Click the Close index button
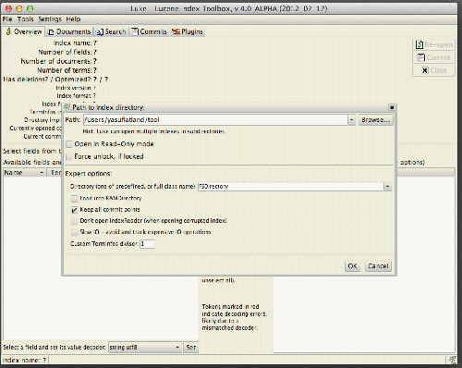 [433, 70]
